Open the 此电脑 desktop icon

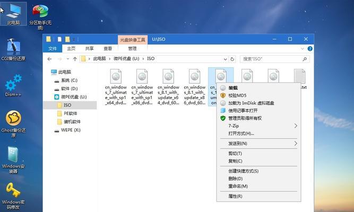(x=14, y=12)
